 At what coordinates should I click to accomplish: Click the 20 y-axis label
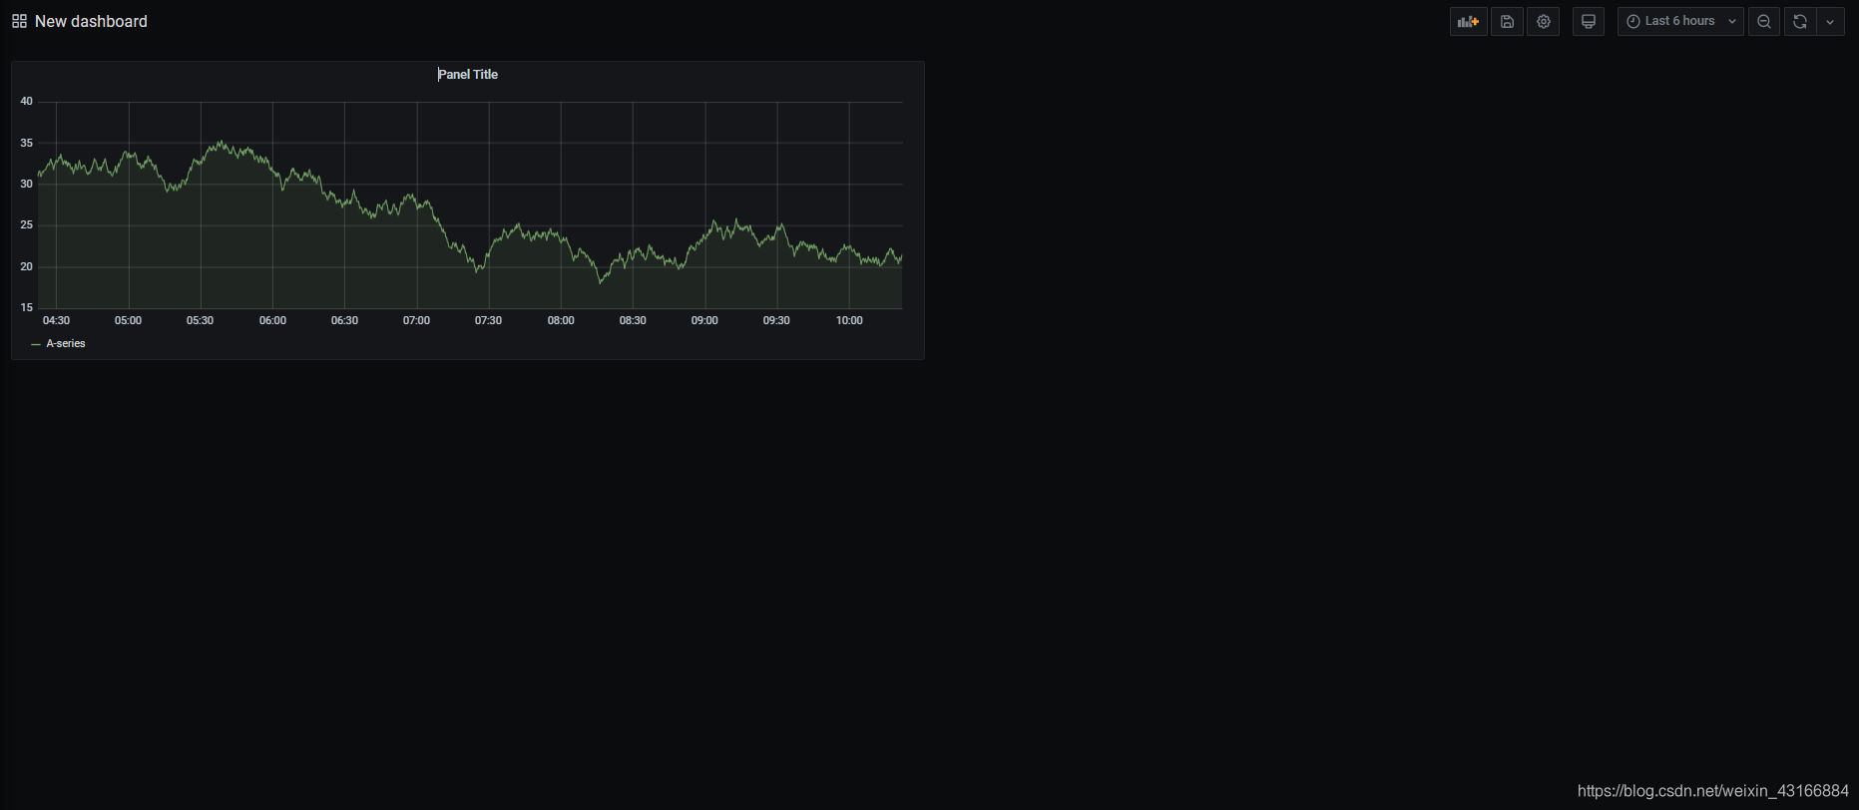pos(27,266)
